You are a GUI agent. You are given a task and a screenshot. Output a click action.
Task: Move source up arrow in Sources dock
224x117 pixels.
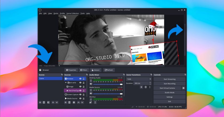78,102
